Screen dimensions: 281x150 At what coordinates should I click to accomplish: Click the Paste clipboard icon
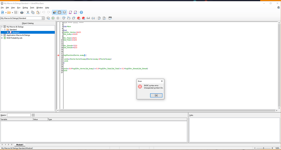coord(38,12)
